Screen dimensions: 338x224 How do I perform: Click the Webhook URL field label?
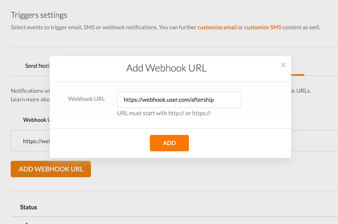click(x=86, y=99)
